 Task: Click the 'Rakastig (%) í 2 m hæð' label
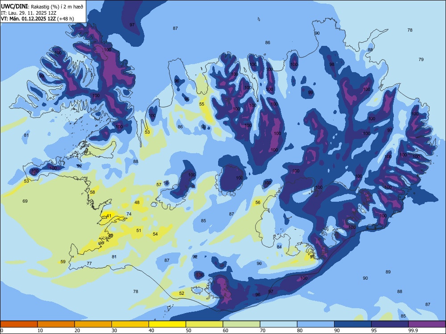(57, 7)
